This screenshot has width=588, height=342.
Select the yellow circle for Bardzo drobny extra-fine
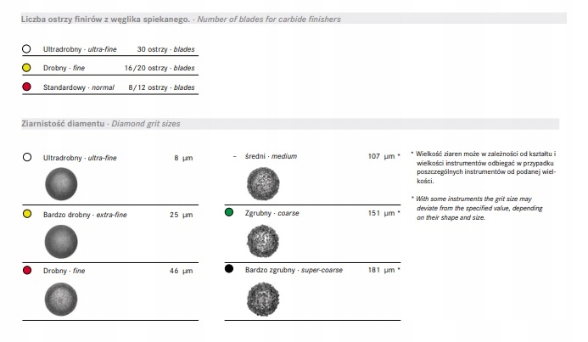[x=27, y=214]
